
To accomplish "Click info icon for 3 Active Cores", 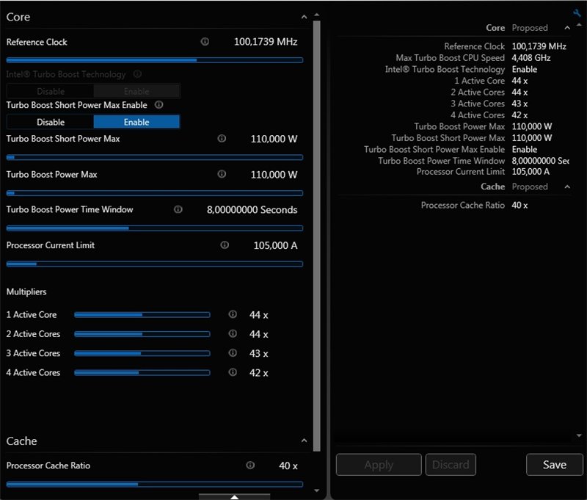I will click(233, 353).
